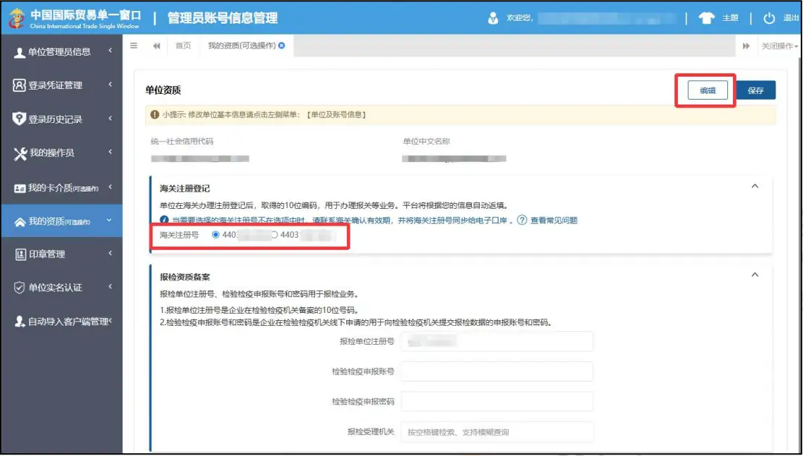This screenshot has height=456, width=803.
Task: Select the 我的资质(可选操作) tab
Action: pyautogui.click(x=241, y=46)
